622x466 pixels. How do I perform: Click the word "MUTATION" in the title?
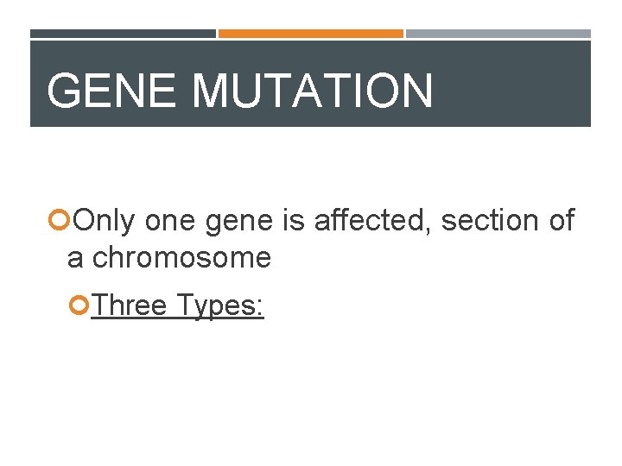[312, 91]
